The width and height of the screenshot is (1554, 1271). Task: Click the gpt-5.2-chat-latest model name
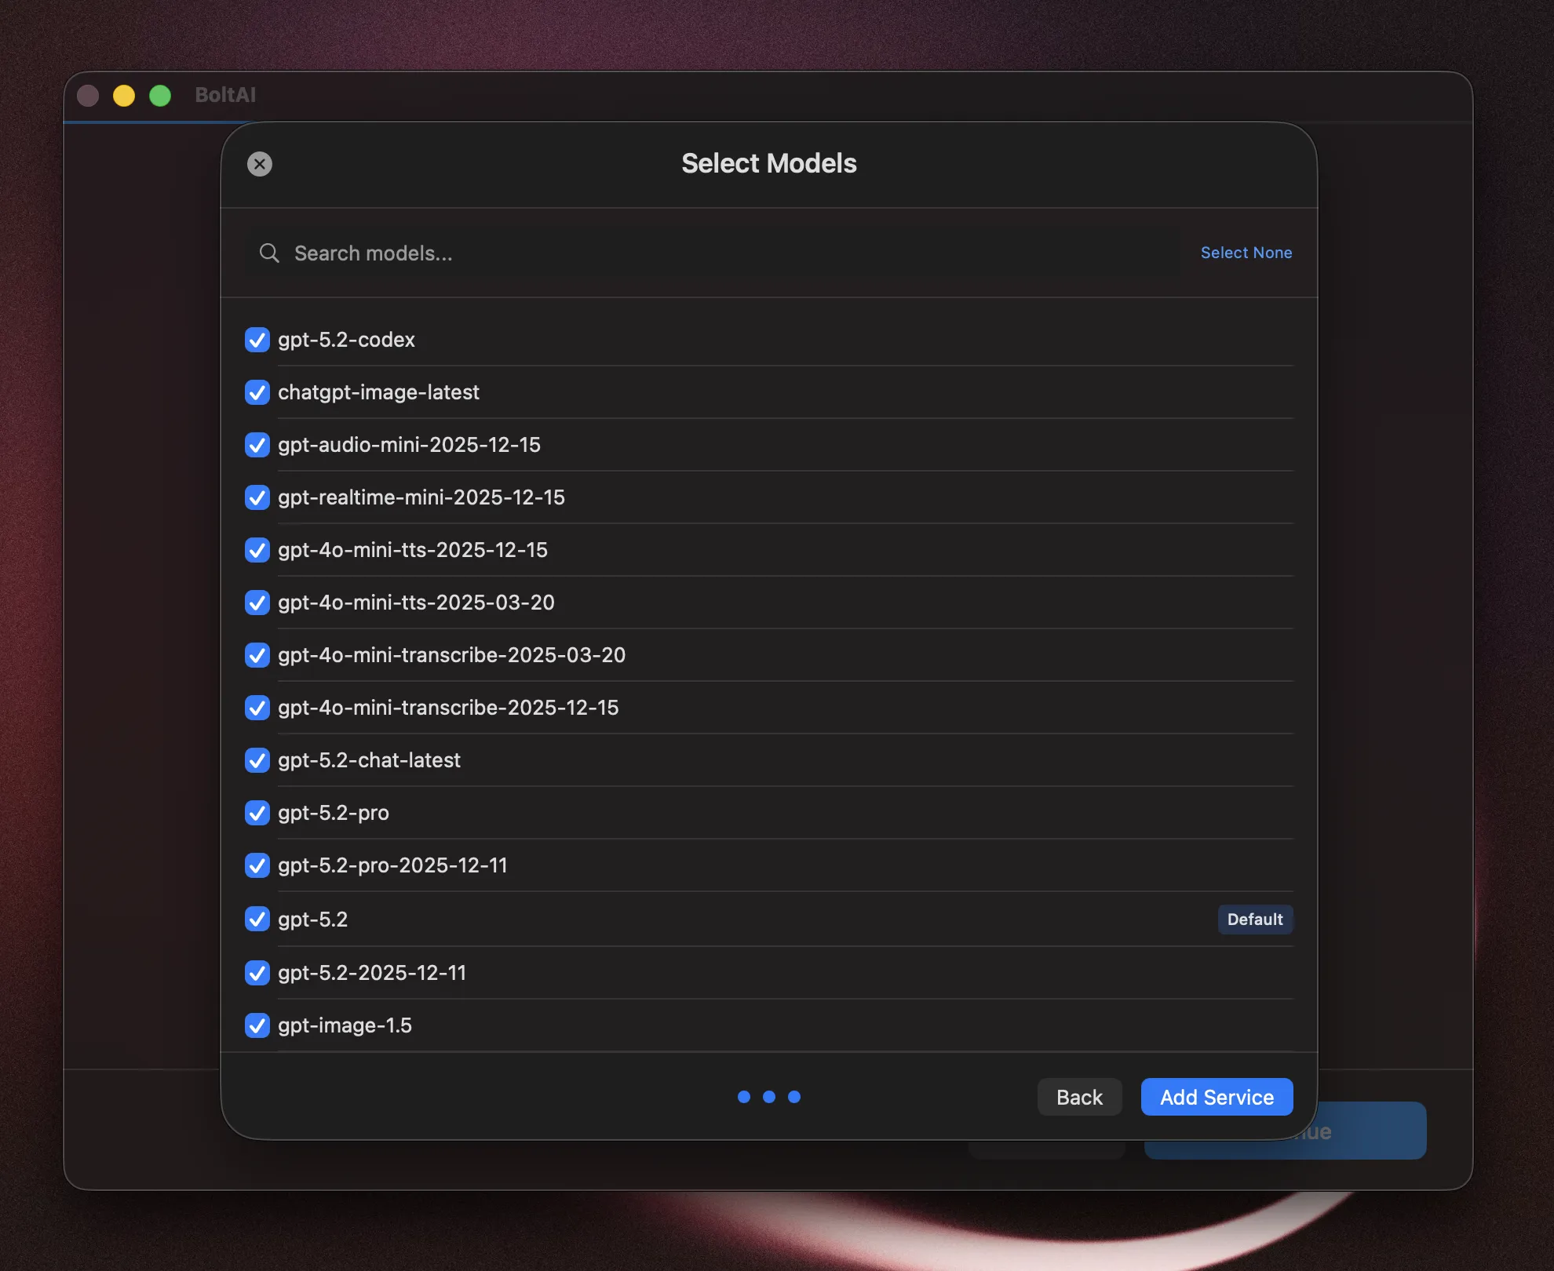coord(369,760)
